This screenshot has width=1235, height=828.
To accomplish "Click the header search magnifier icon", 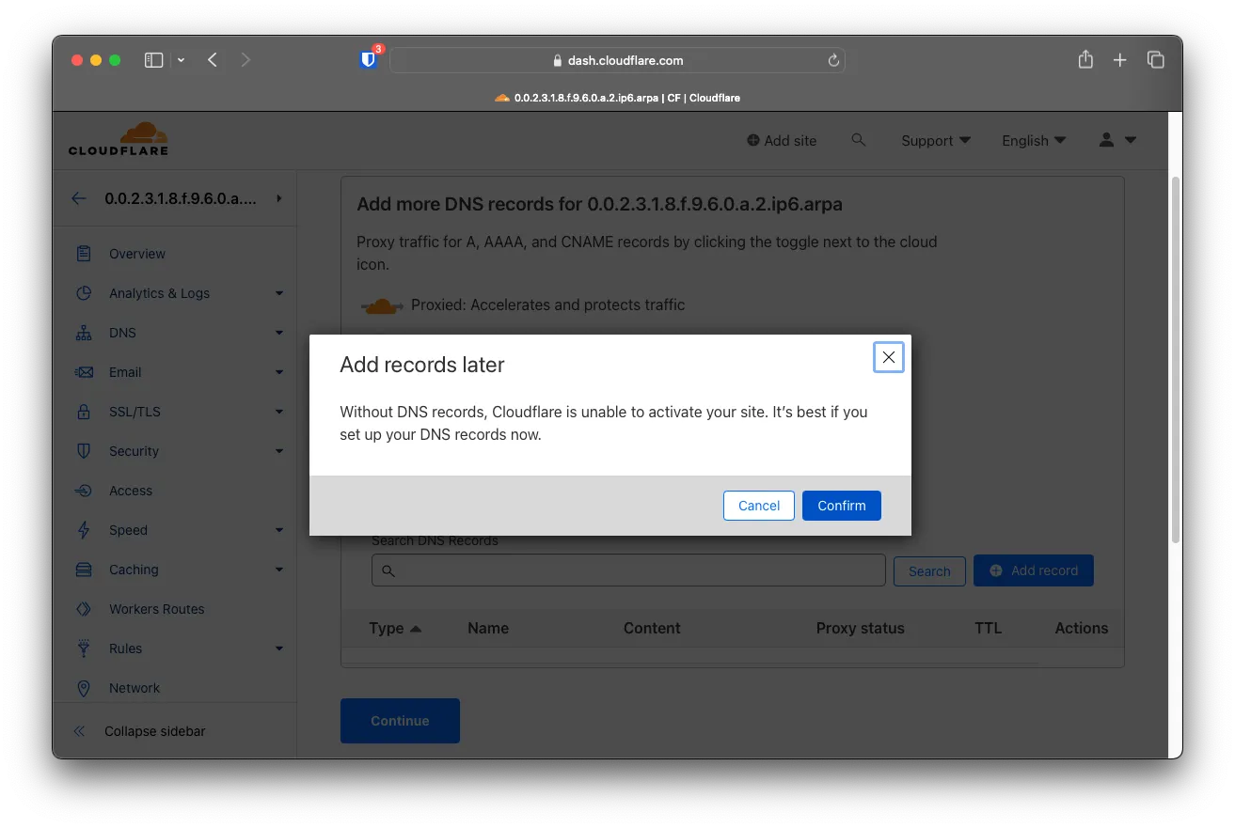I will (858, 140).
